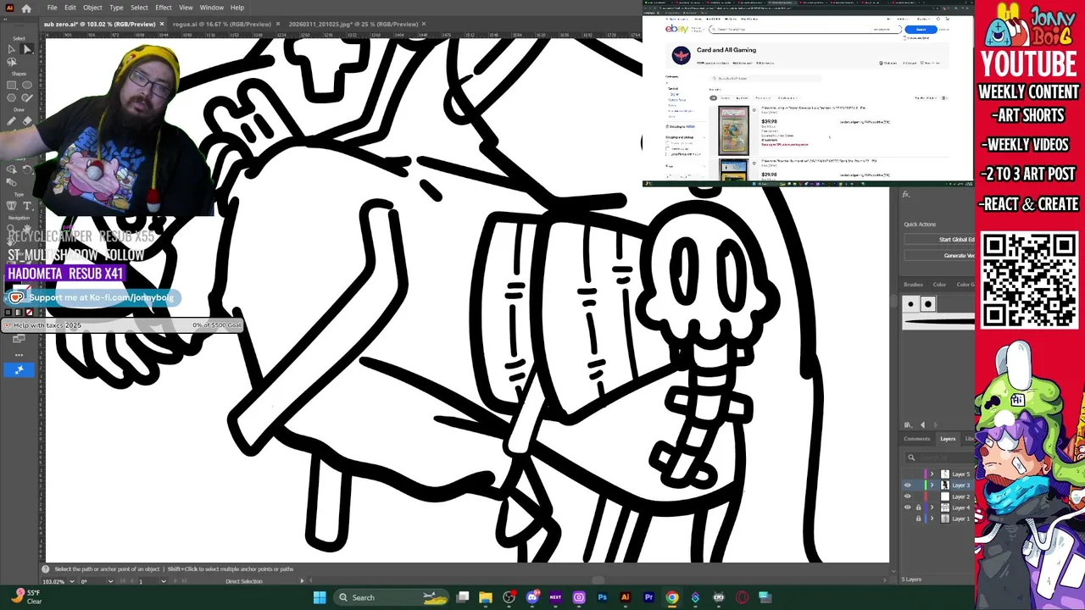Click the fx appearance icon
This screenshot has height=610, width=1085.
(906, 195)
